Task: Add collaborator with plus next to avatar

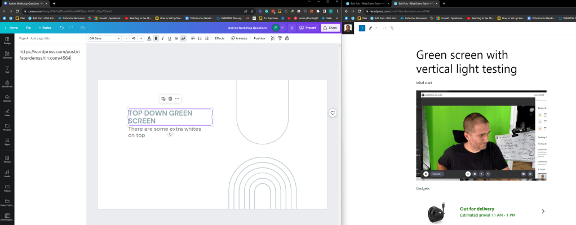Action: [x=282, y=28]
